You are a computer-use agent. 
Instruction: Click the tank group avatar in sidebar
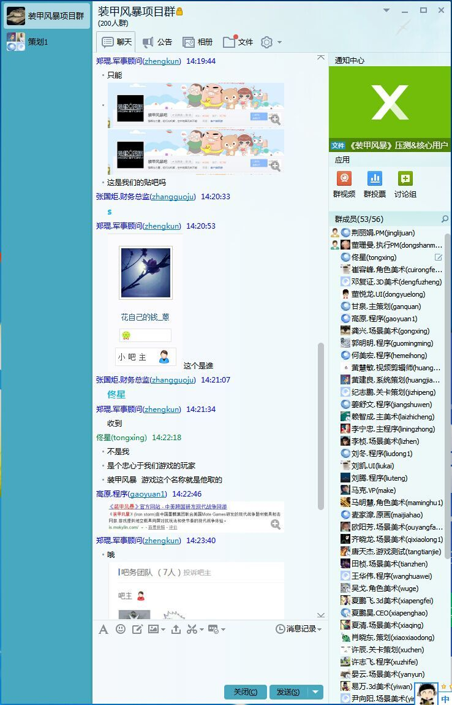click(16, 16)
